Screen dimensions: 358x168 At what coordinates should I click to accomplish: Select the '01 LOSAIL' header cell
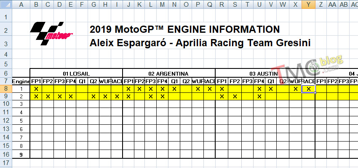[x=76, y=73]
